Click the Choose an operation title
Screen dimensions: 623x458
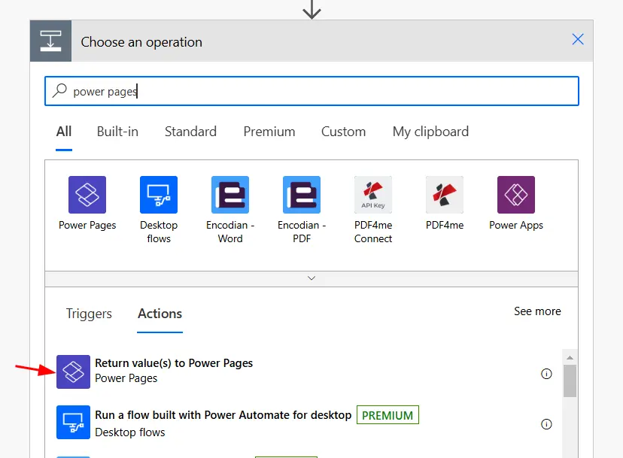click(141, 42)
